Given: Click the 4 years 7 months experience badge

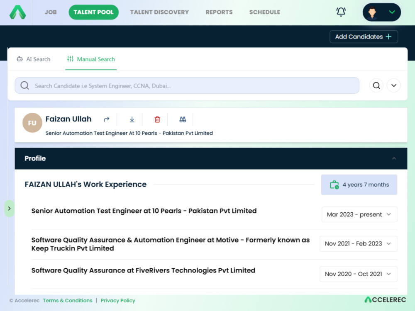Looking at the screenshot, I should pos(359,185).
